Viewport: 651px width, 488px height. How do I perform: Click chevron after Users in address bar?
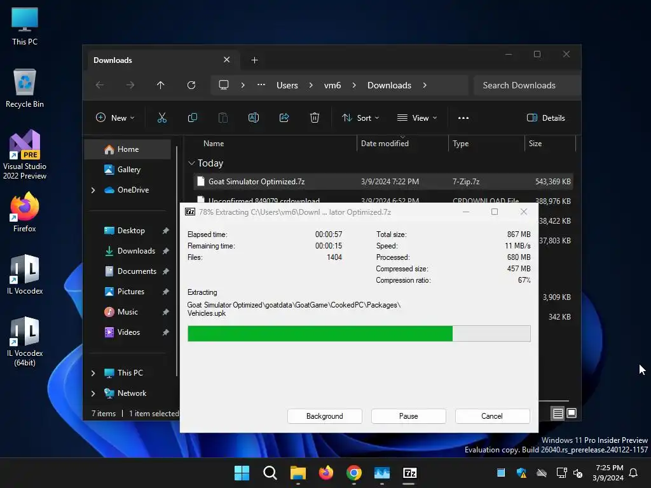311,85
